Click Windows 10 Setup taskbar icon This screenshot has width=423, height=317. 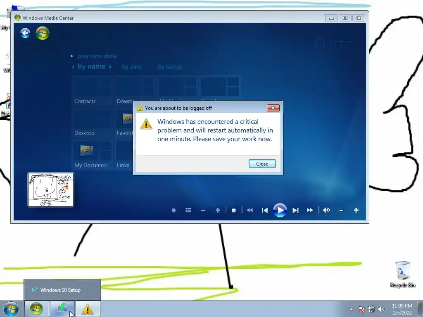point(62,309)
